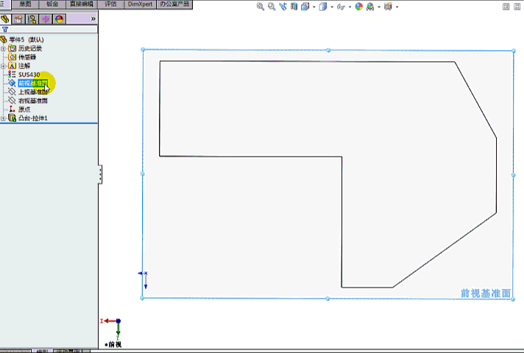Click the Hide/Show Items glasses icon
Viewport: 524px width, 353px height.
tap(341, 7)
